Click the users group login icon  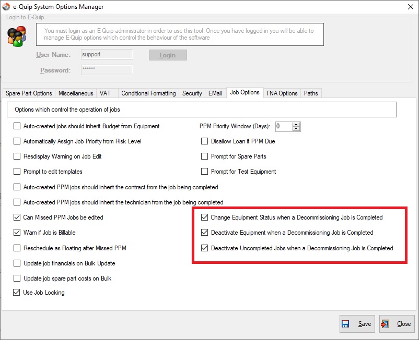pyautogui.click(x=17, y=37)
